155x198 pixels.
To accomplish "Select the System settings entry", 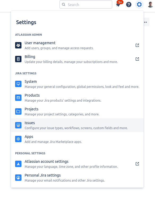I will (77, 84).
